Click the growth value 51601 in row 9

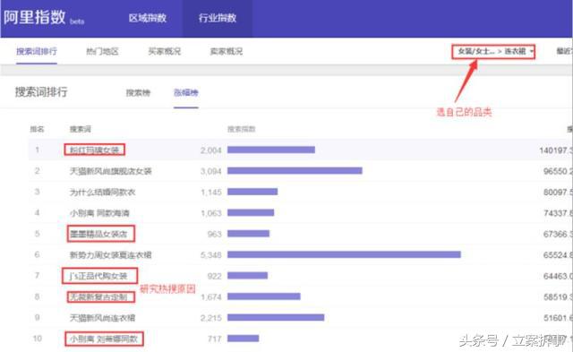click(558, 318)
